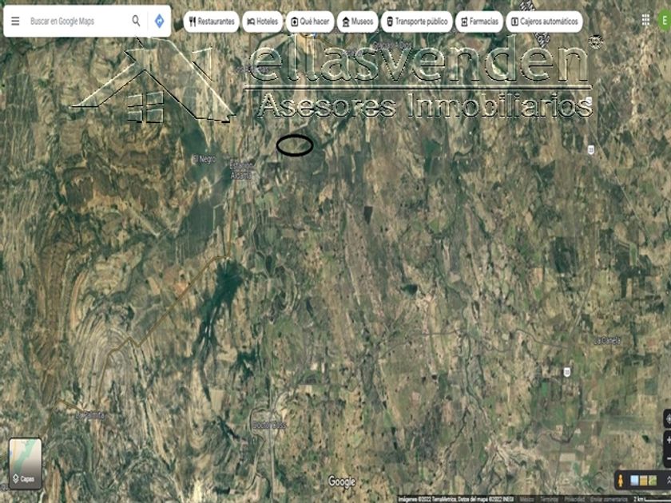Expand the imagery strip with double chevron
The width and height of the screenshot is (671, 503).
pos(668,481)
